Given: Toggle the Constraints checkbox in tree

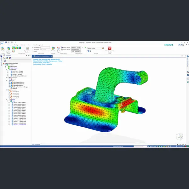Looking at the screenshot, I should tap(8, 77).
